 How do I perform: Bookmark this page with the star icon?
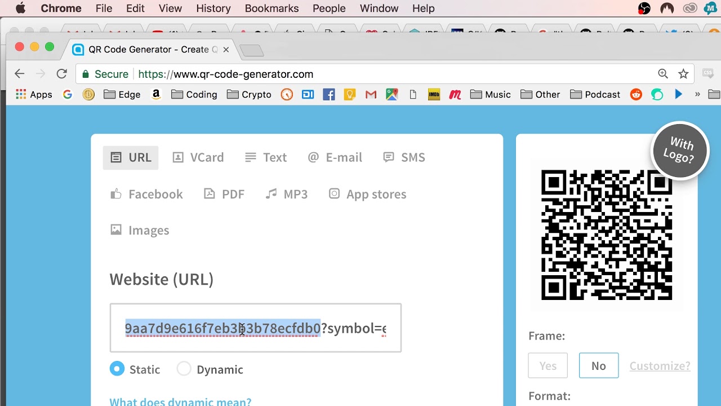point(683,74)
